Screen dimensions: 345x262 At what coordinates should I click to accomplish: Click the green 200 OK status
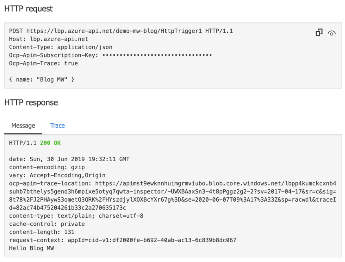(50, 143)
